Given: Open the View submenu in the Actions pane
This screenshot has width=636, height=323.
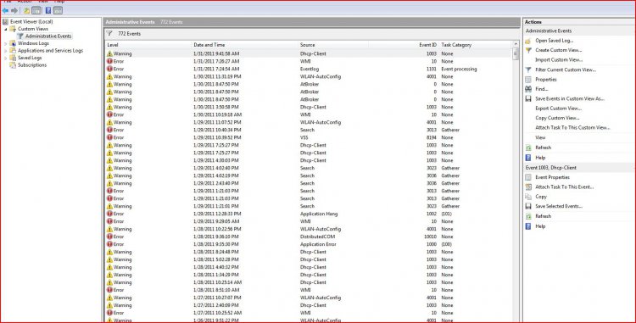Looking at the screenshot, I should pos(540,138).
